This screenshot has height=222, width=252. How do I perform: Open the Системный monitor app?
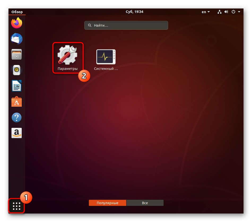106,59
